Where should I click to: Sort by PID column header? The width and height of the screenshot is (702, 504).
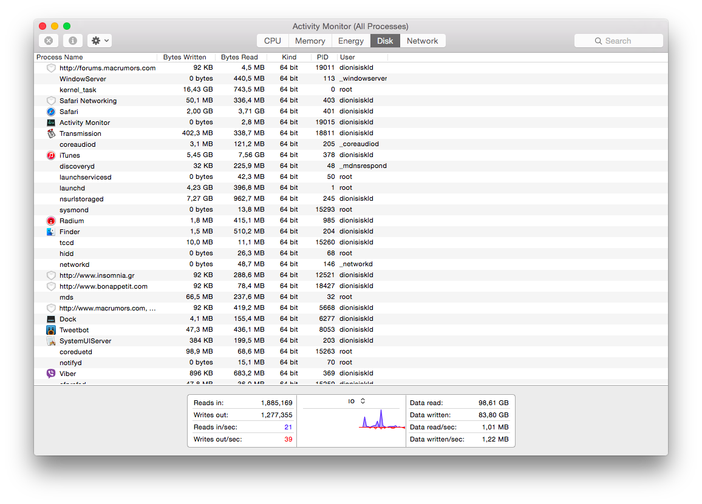[323, 57]
